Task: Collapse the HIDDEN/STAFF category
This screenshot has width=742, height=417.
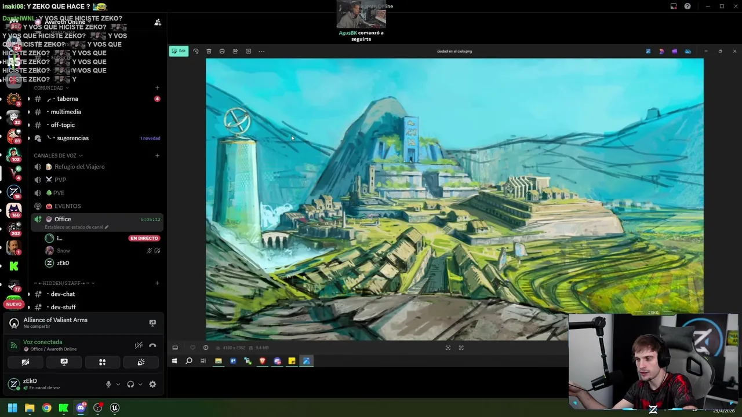Action: [64, 283]
